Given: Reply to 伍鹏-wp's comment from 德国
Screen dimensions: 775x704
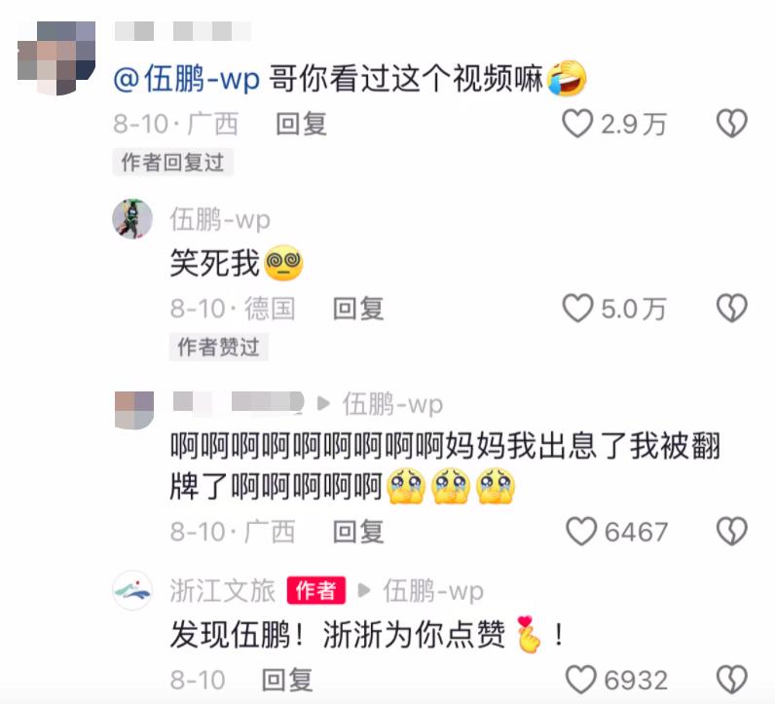Looking at the screenshot, I should point(358,309).
